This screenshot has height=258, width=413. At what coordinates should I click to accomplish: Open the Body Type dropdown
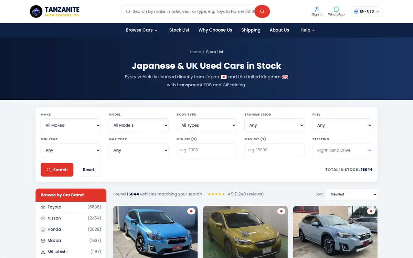pyautogui.click(x=206, y=125)
